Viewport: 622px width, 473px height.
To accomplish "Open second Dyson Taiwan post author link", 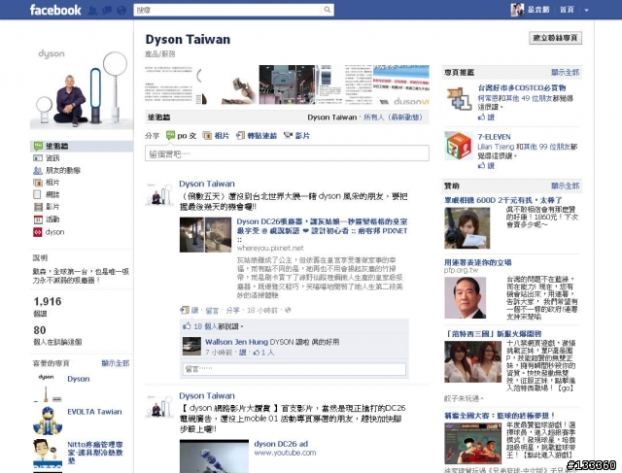I will click(207, 395).
